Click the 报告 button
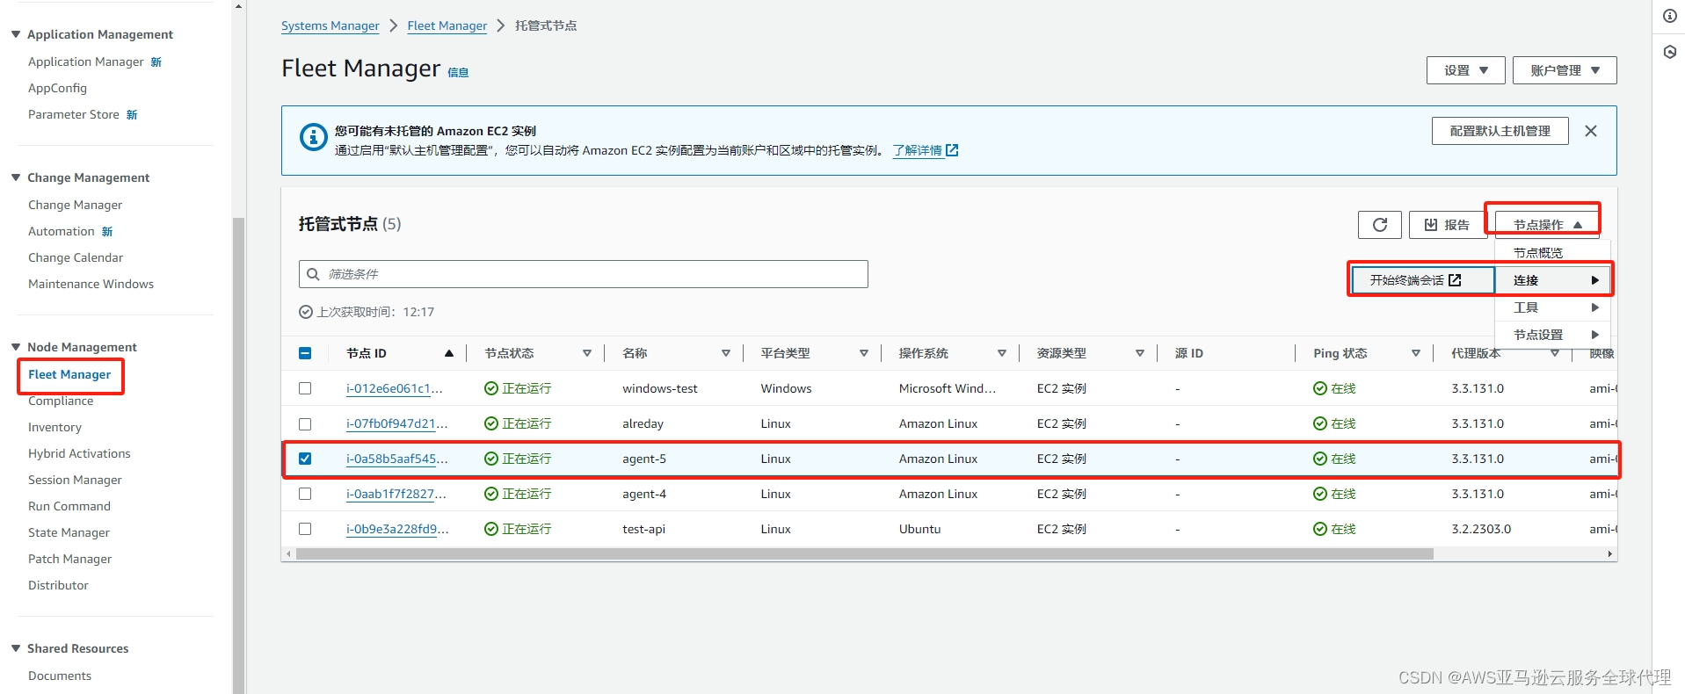The width and height of the screenshot is (1685, 694). [x=1448, y=225]
